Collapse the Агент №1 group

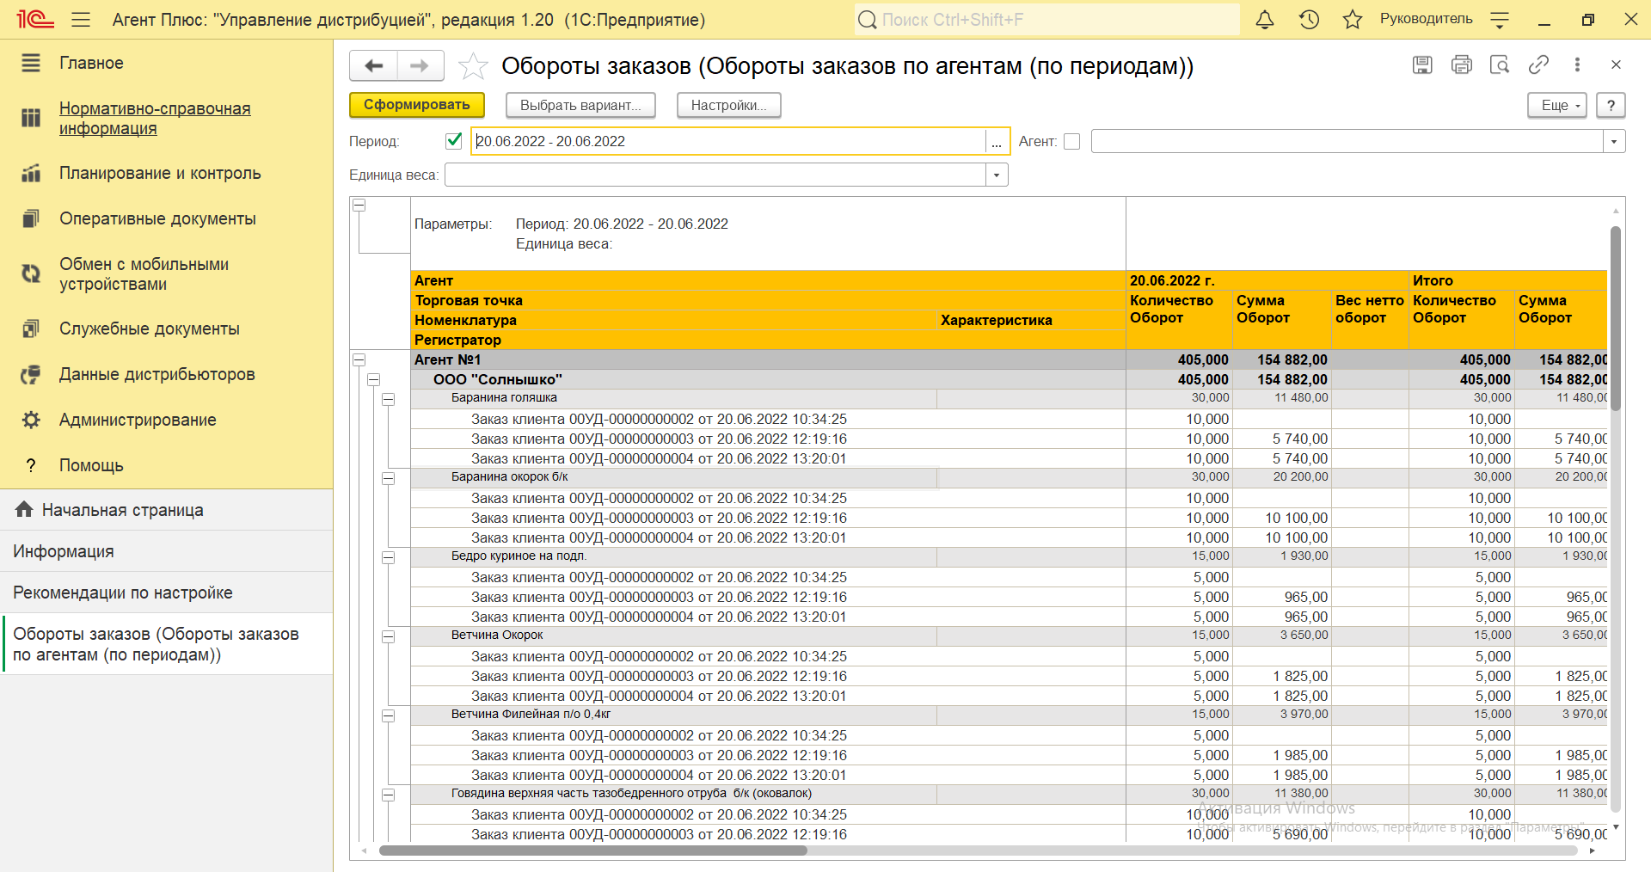(359, 359)
